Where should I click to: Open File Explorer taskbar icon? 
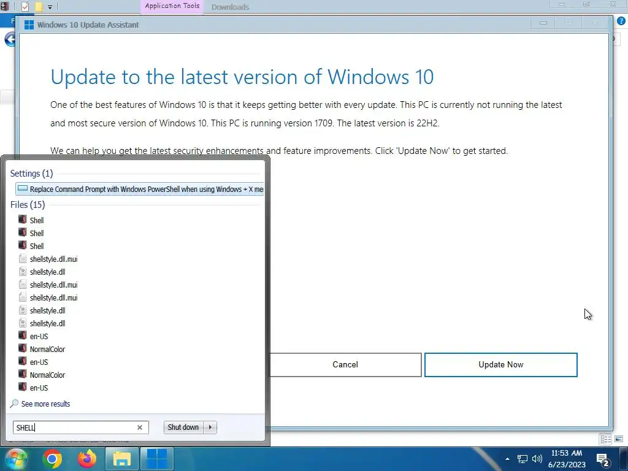tap(122, 459)
